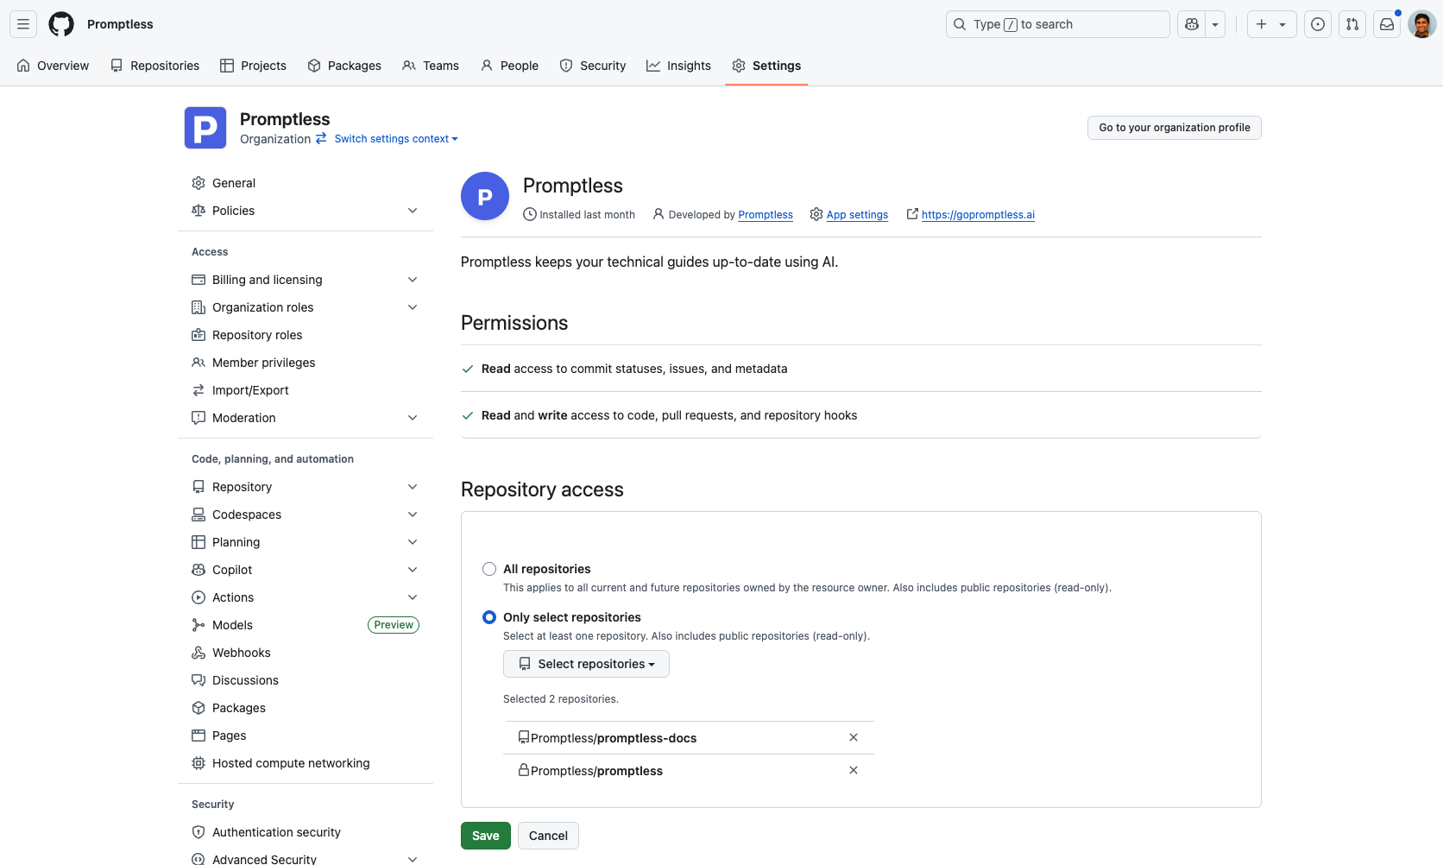
Task: Expand the Policies section
Action: pyautogui.click(x=306, y=211)
